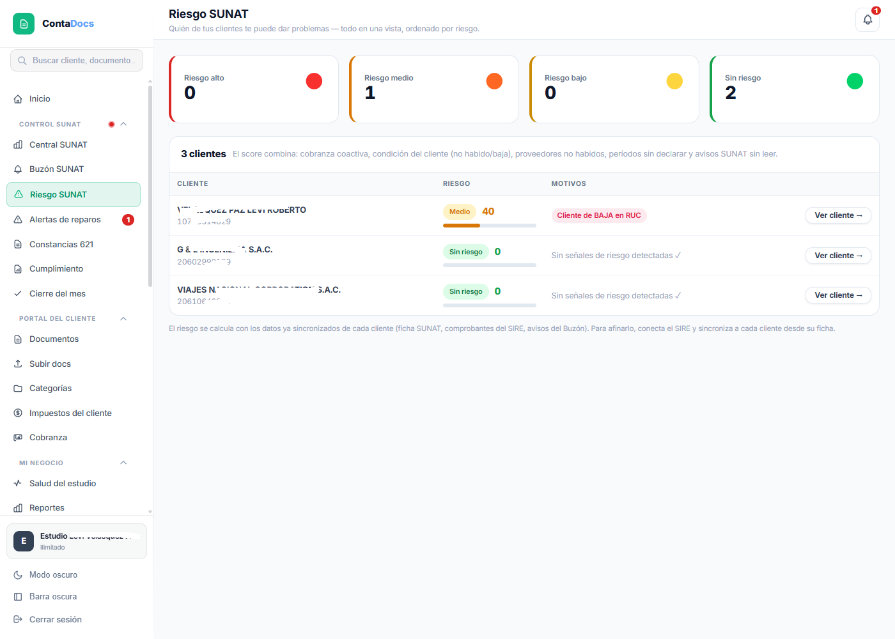Toggle Modo oscuro
The width and height of the screenshot is (895, 639).
[77, 575]
